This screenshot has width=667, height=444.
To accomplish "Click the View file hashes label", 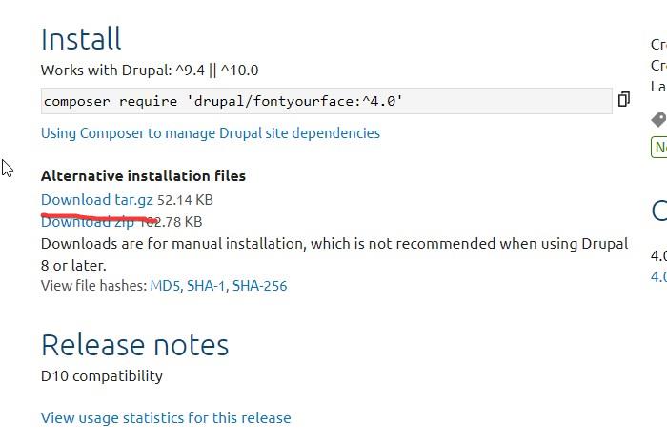I will 93,286.
